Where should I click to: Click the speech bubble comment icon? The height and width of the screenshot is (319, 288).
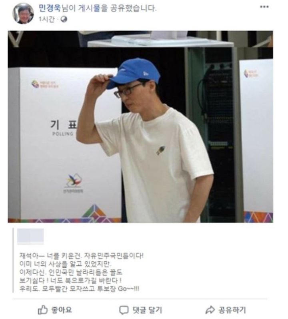coord(124,310)
